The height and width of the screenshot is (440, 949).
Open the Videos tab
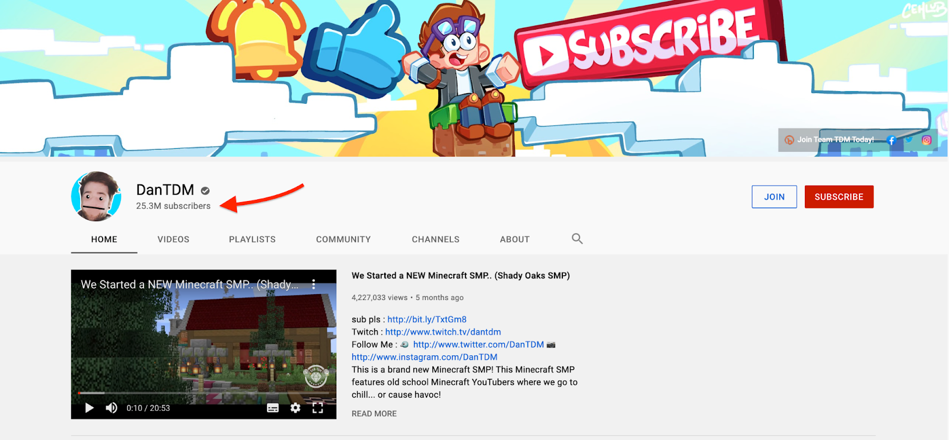pyautogui.click(x=173, y=240)
